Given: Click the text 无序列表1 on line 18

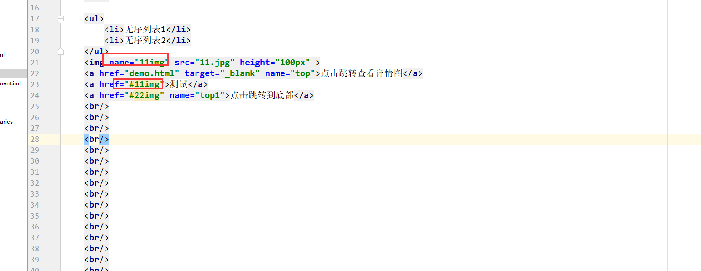Looking at the screenshot, I should 145,30.
